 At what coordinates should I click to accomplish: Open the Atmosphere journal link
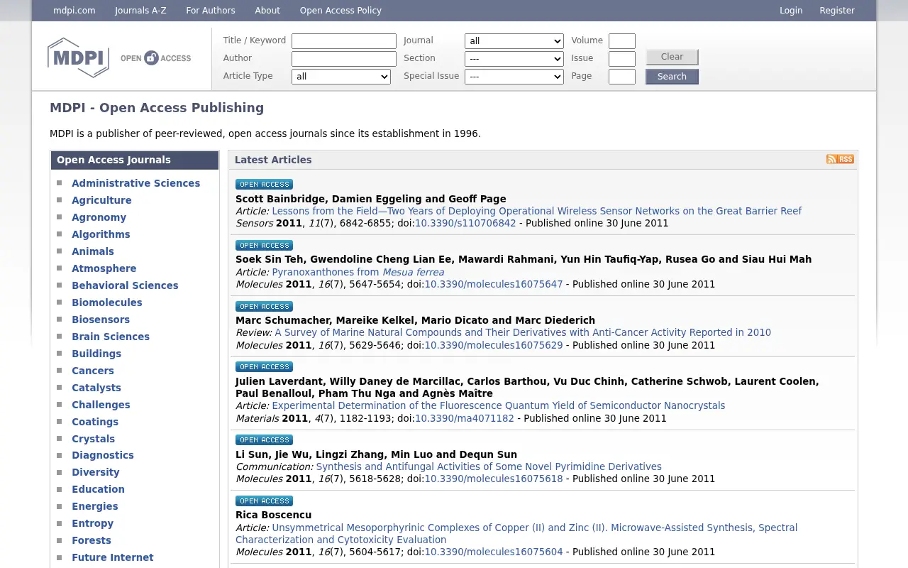coord(104,268)
